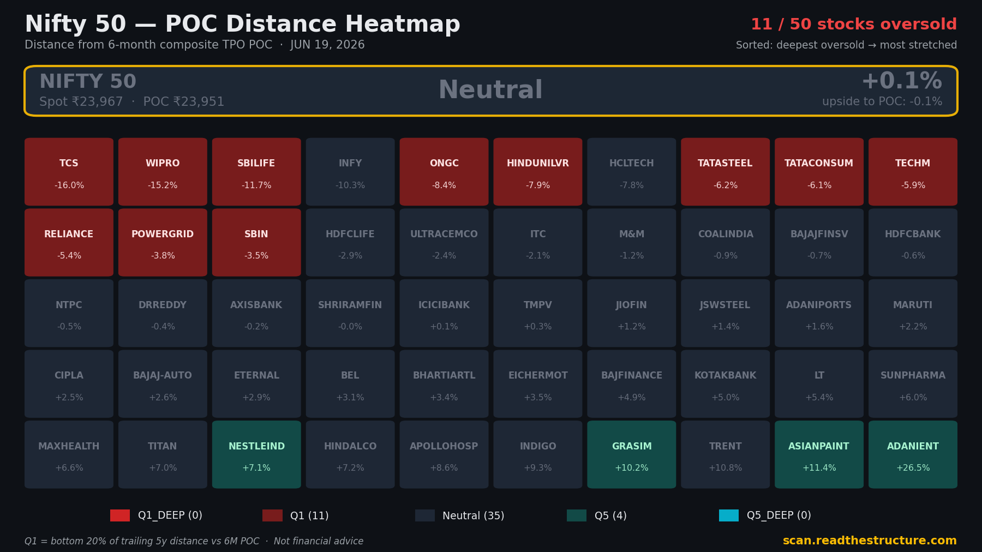Click the '11 / 50 stocks oversold' text
The image size is (982, 552).
(854, 25)
